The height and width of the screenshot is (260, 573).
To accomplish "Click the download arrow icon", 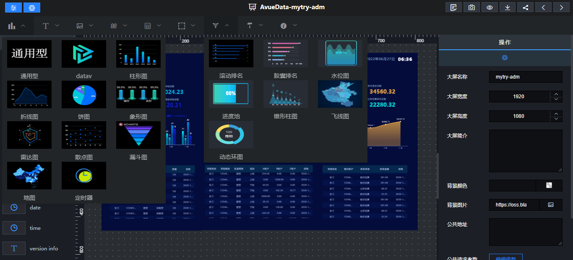I will 508,8.
